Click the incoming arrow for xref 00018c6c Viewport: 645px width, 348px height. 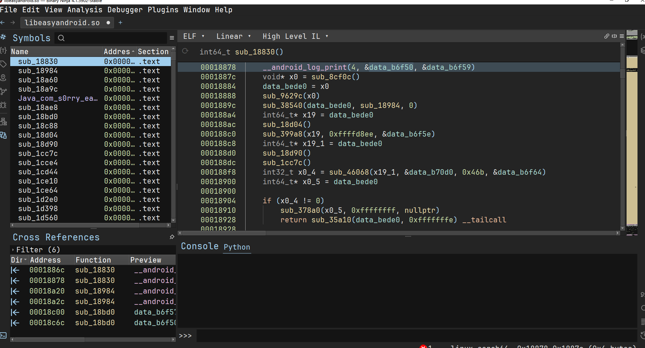point(15,323)
